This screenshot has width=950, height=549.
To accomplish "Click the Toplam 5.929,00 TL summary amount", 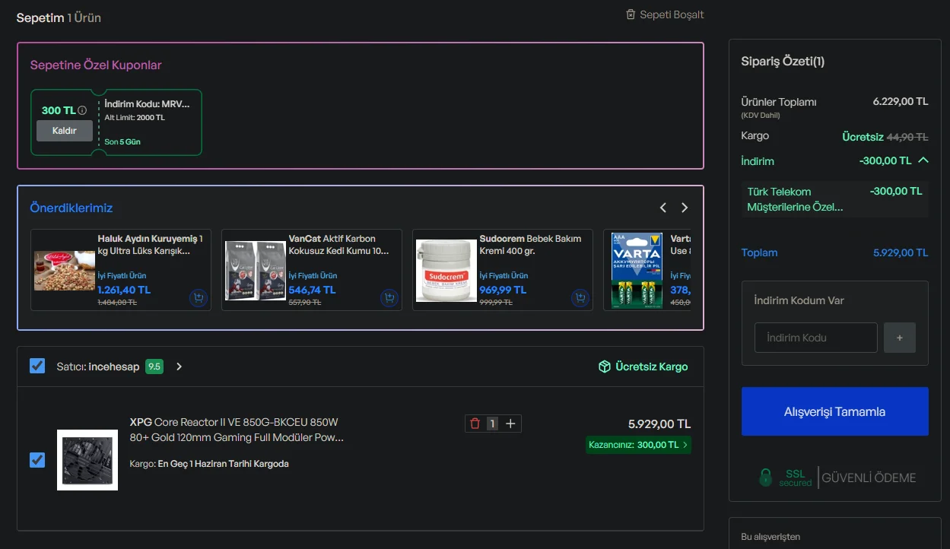I will [901, 252].
